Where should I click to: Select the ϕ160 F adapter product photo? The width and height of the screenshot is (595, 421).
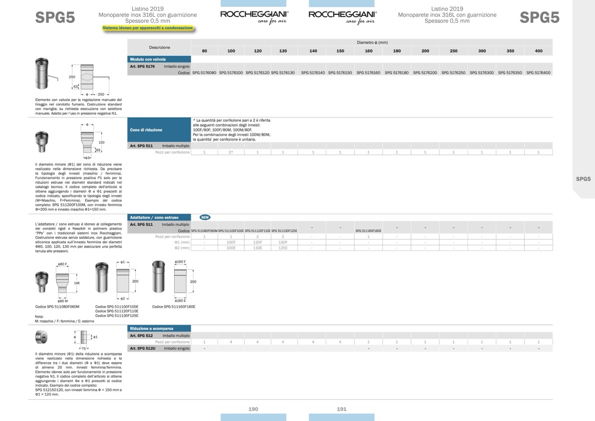[x=158, y=277]
